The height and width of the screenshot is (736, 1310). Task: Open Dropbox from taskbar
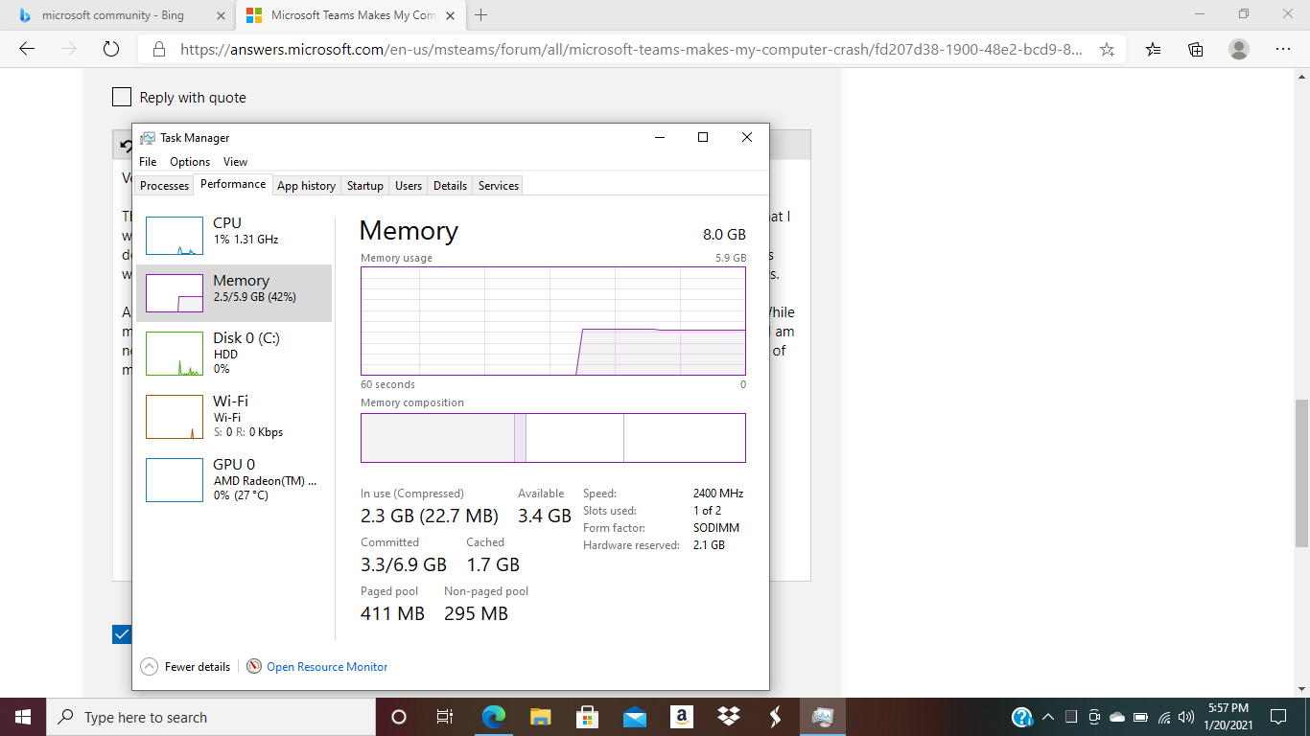pos(728,717)
